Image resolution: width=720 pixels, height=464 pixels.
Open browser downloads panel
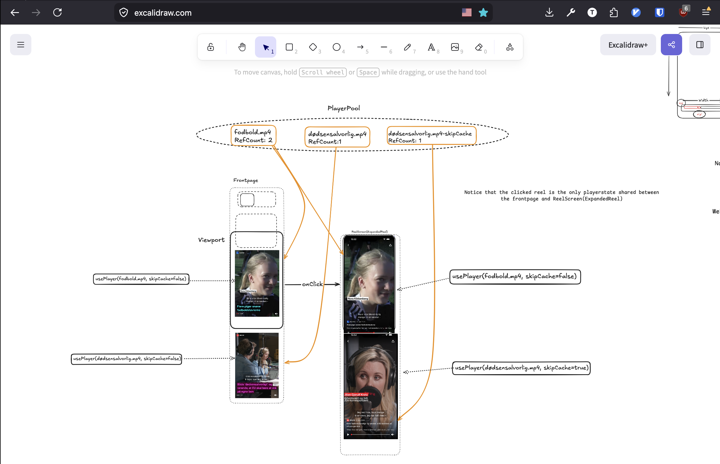coord(549,12)
